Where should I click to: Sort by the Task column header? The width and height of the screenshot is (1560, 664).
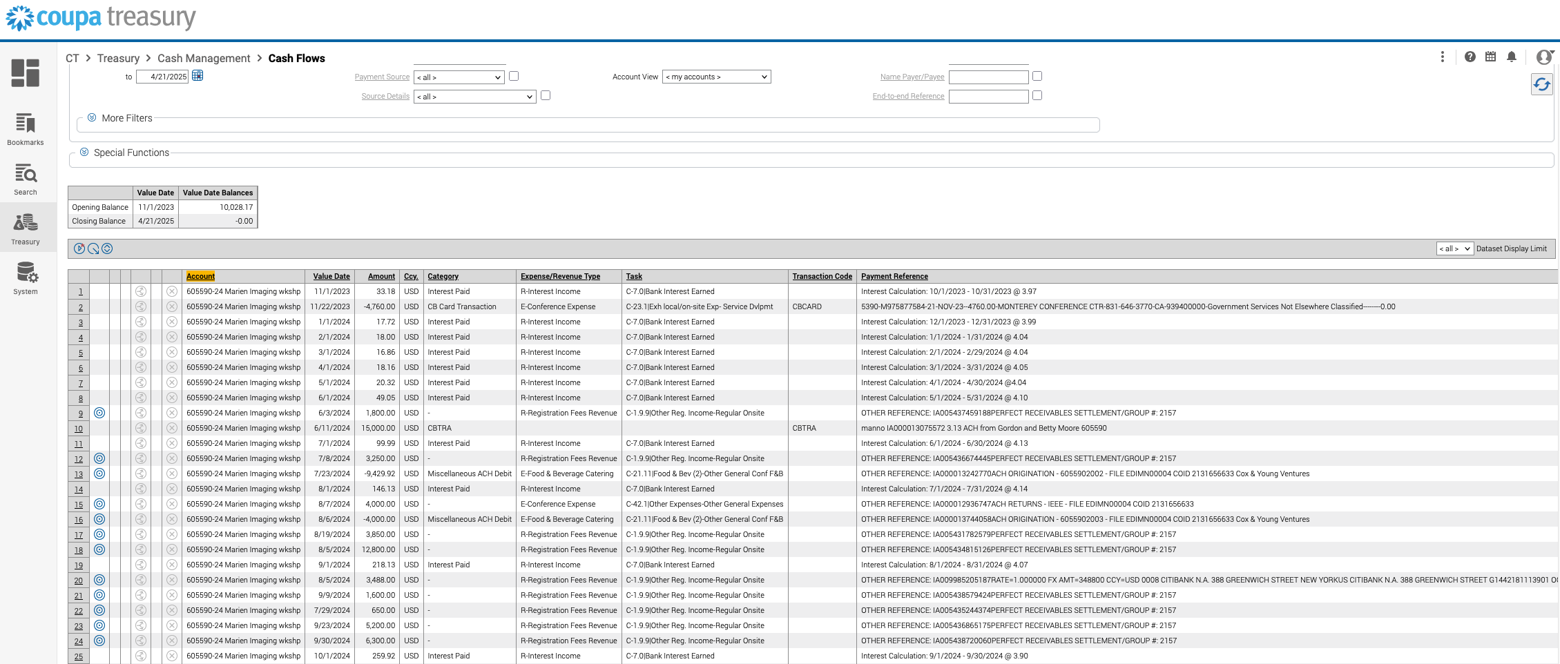[x=634, y=276]
